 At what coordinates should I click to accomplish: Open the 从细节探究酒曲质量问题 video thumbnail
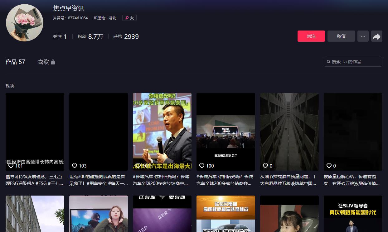coord(289,132)
